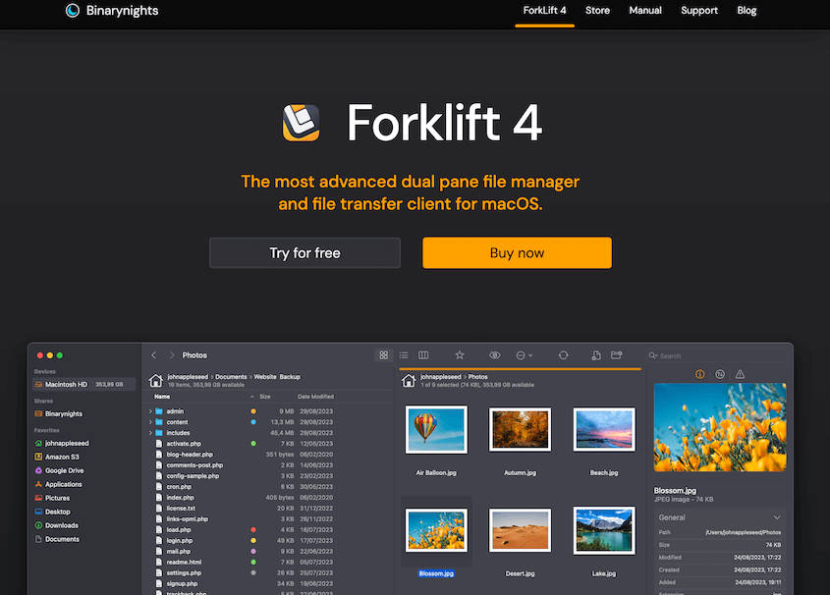
Task: Select the activate.php file row
Action: click(244, 444)
